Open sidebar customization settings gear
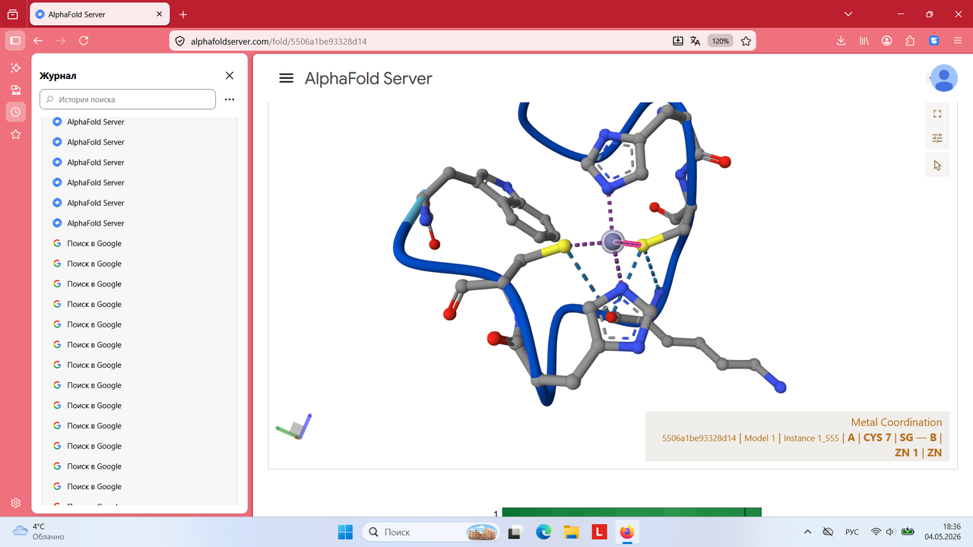Image resolution: width=973 pixels, height=547 pixels. point(15,503)
